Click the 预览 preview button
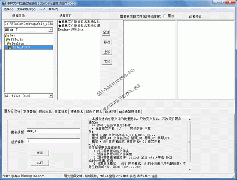This screenshot has width=237, height=180. [x=40, y=153]
